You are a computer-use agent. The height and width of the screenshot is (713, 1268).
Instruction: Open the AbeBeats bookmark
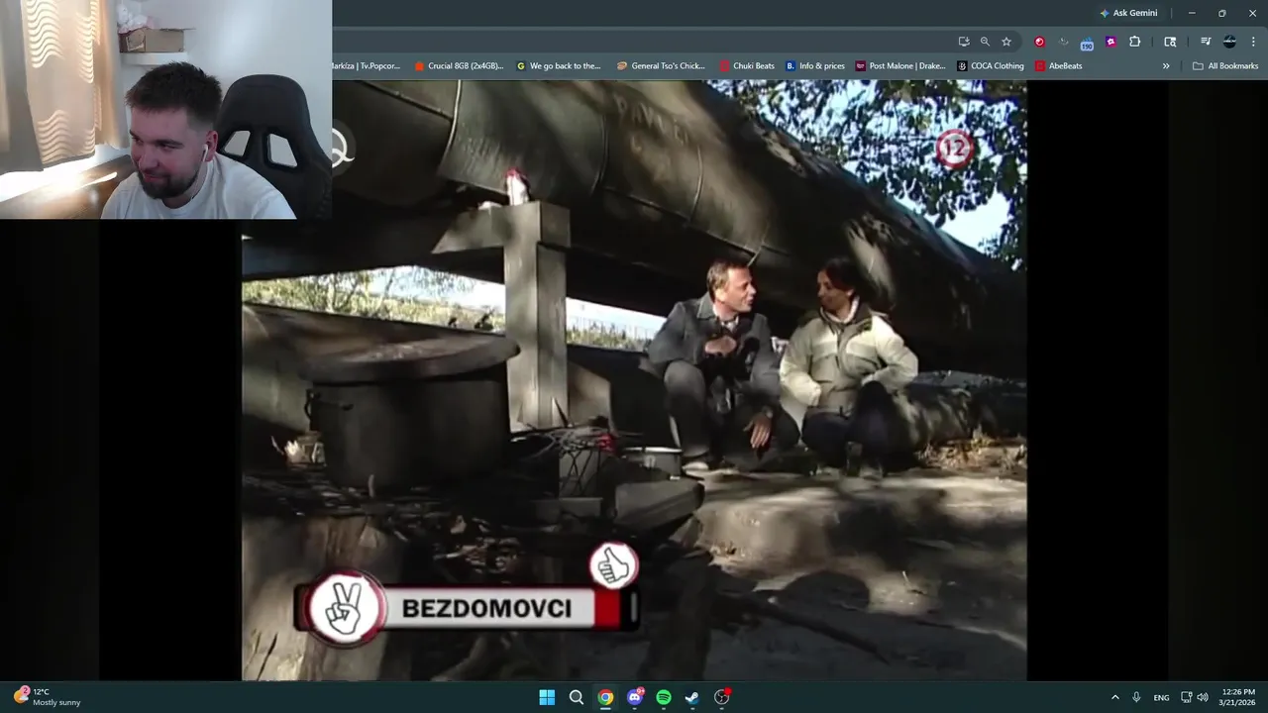pyautogui.click(x=1058, y=66)
